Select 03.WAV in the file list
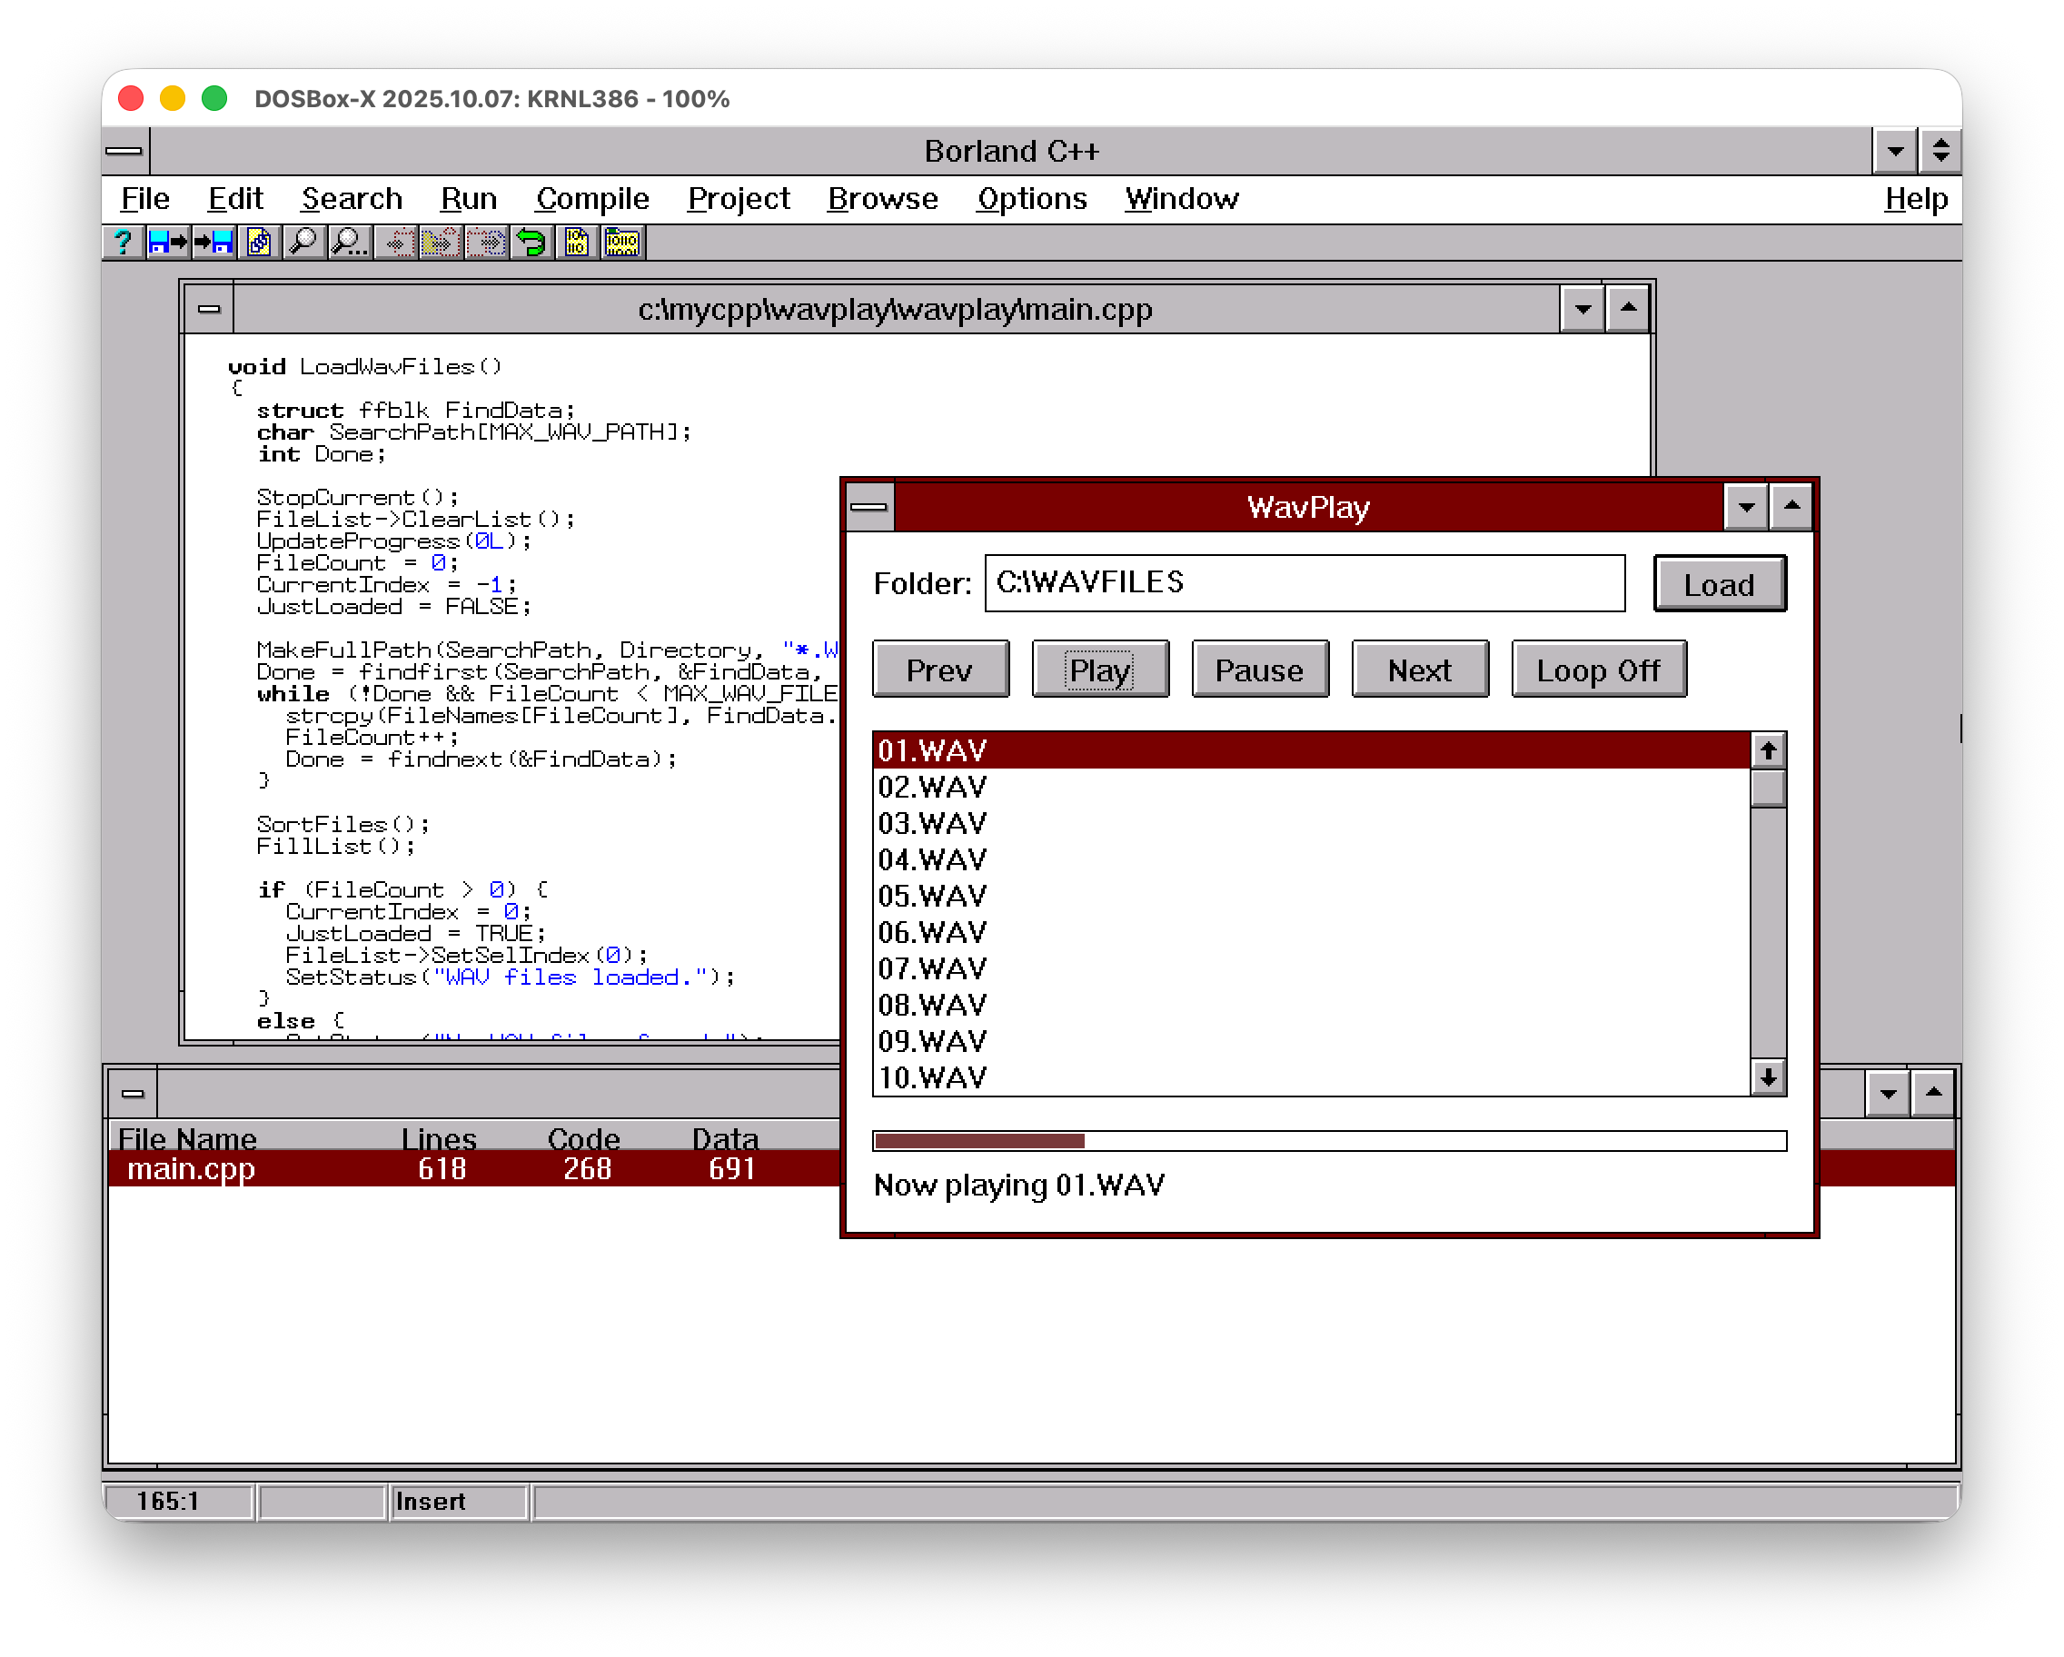 coord(1313,824)
